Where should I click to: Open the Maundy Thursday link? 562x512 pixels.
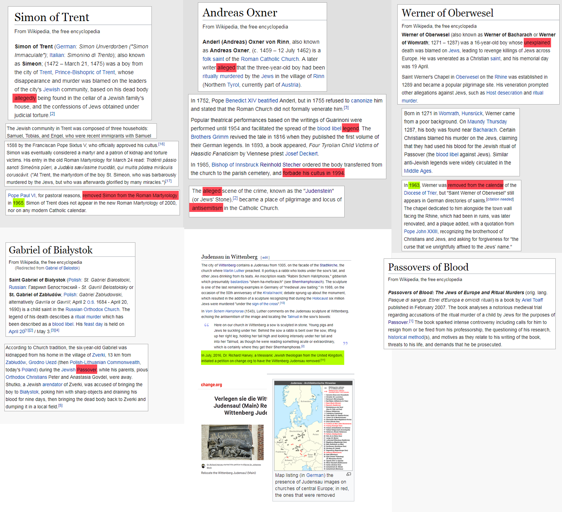coord(487,122)
